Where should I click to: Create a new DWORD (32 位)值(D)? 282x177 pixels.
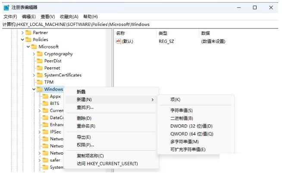(196, 126)
